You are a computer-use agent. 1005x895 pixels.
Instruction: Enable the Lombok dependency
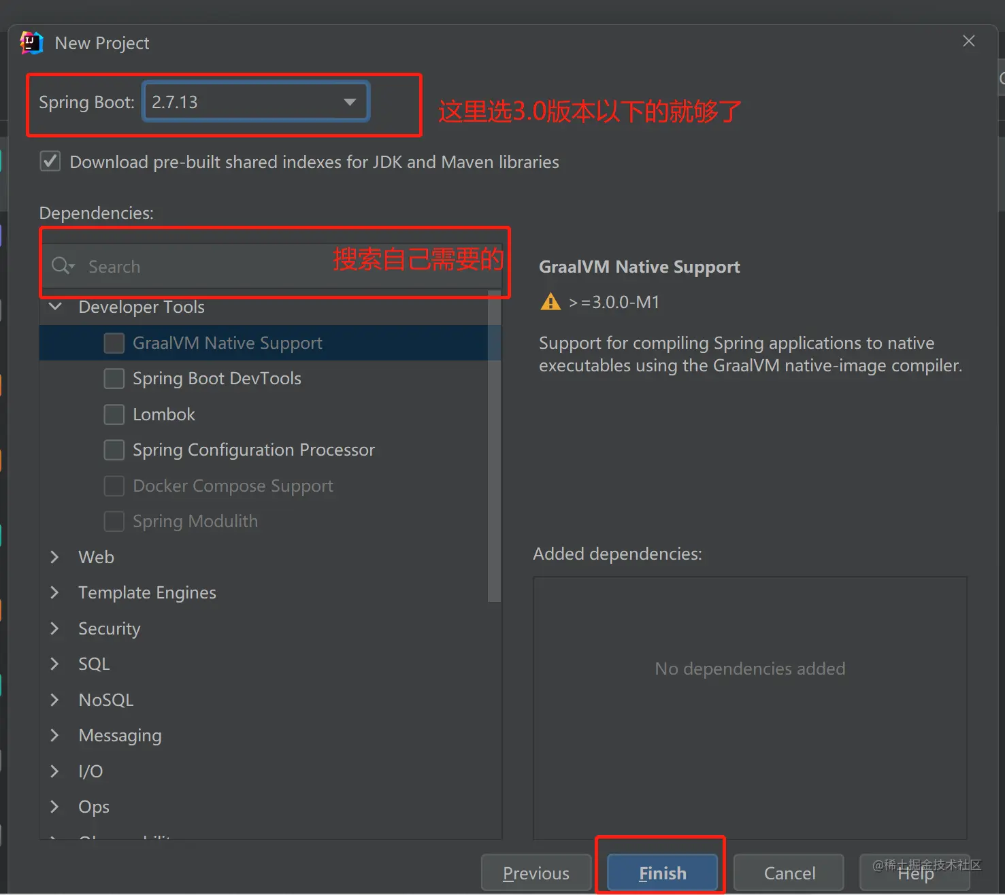114,414
